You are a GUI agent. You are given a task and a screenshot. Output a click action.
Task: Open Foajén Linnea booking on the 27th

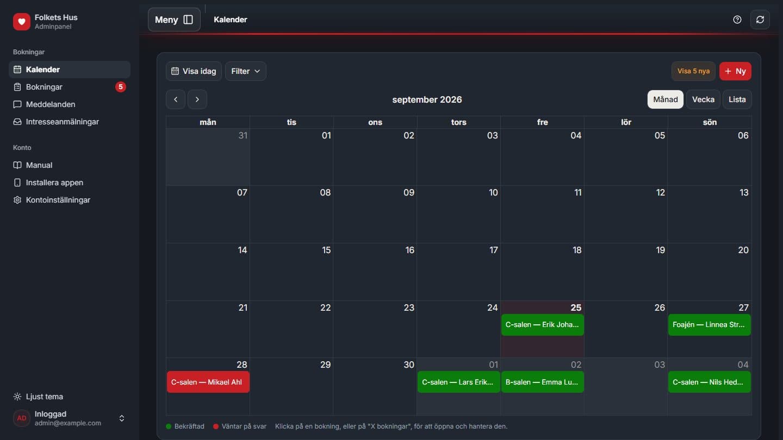tap(710, 325)
